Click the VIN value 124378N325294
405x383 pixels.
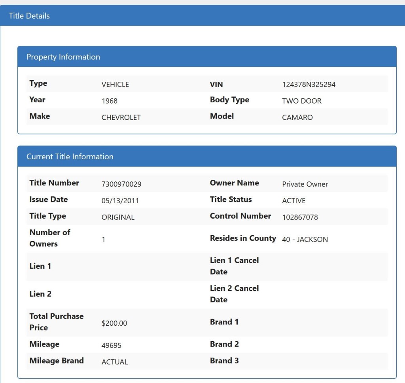[308, 85]
